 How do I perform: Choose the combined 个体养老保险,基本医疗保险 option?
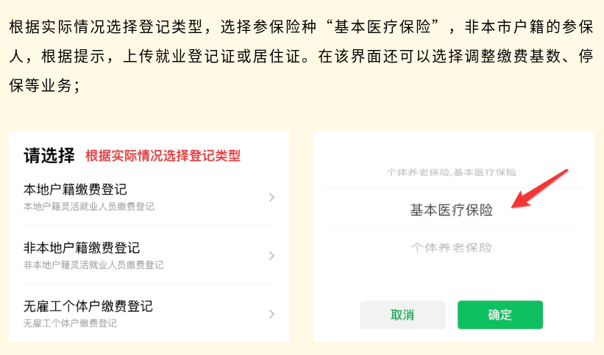(451, 172)
